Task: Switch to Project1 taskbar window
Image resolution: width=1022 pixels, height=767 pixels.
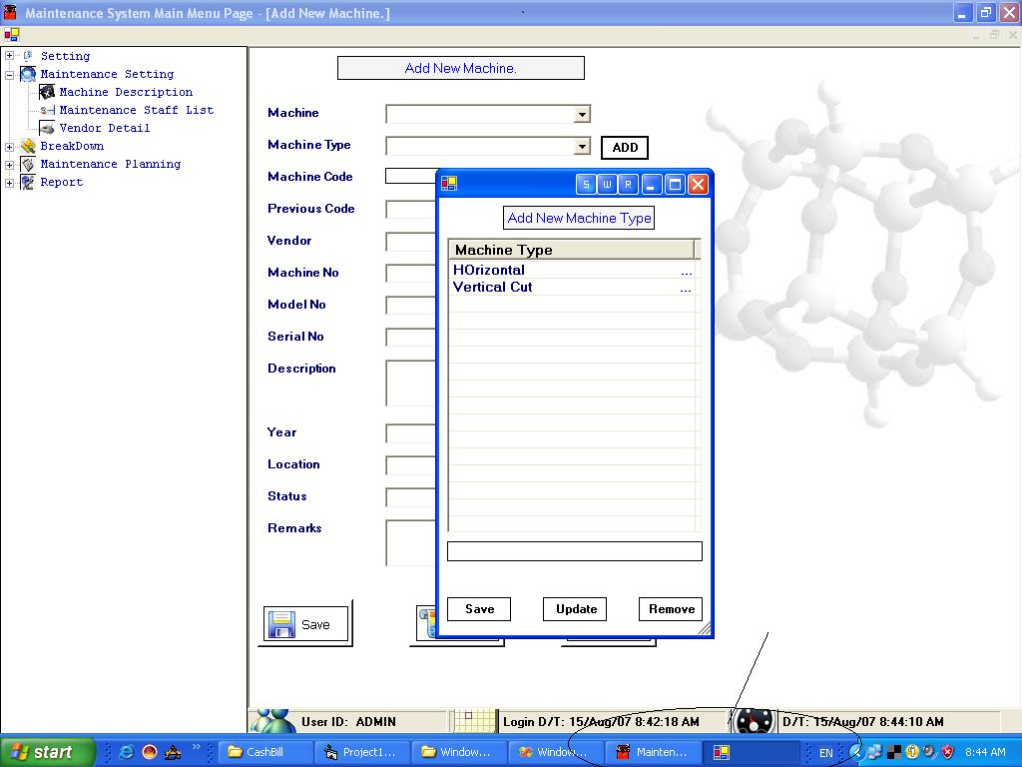Action: point(363,752)
